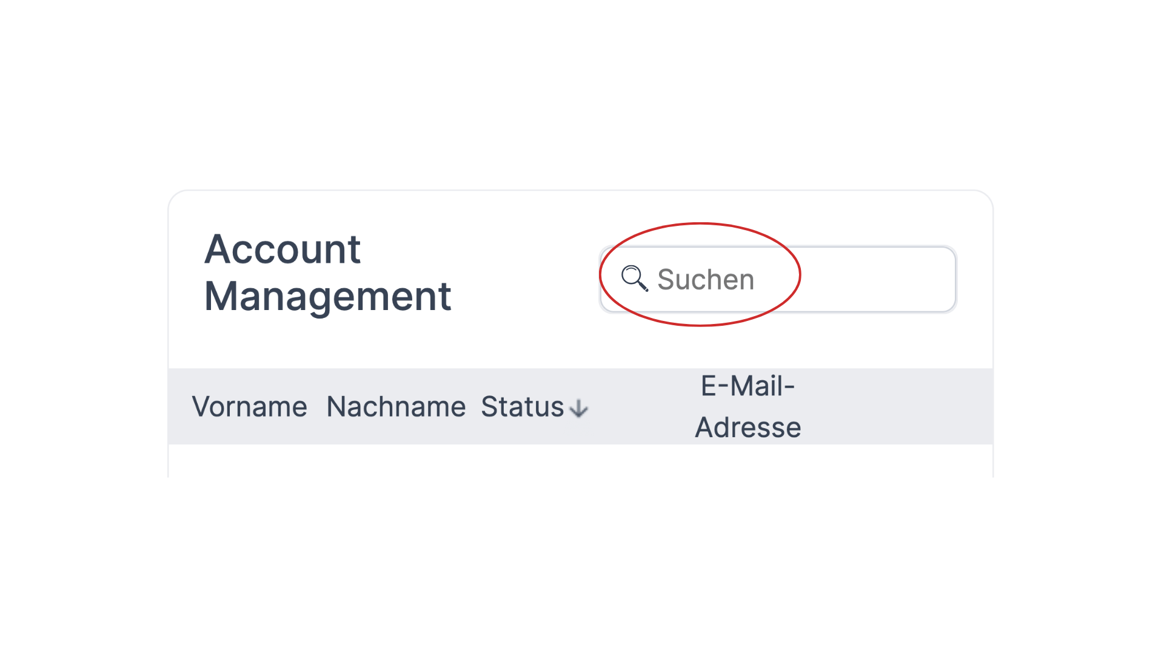Toggle descending sort arrow beside Status
This screenshot has width=1164, height=654.
(x=579, y=408)
